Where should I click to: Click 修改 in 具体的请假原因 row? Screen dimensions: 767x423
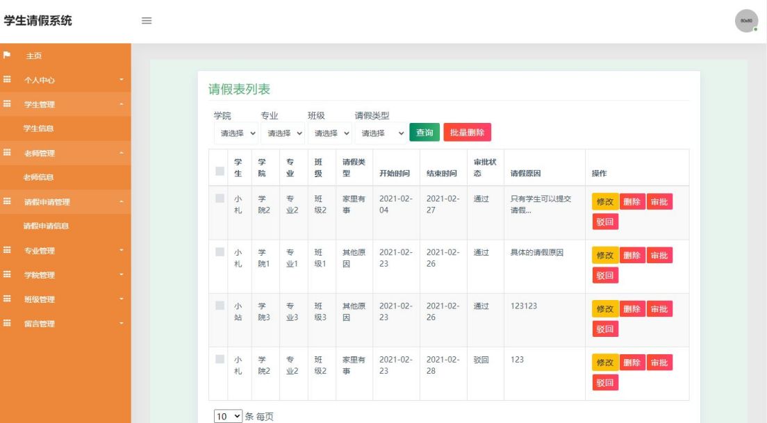(x=605, y=256)
